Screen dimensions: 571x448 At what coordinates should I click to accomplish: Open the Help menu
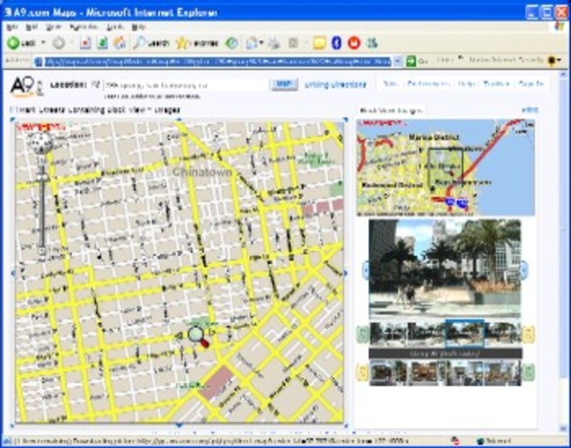click(x=138, y=27)
